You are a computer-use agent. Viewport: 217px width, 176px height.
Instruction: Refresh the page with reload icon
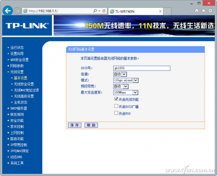point(104,11)
